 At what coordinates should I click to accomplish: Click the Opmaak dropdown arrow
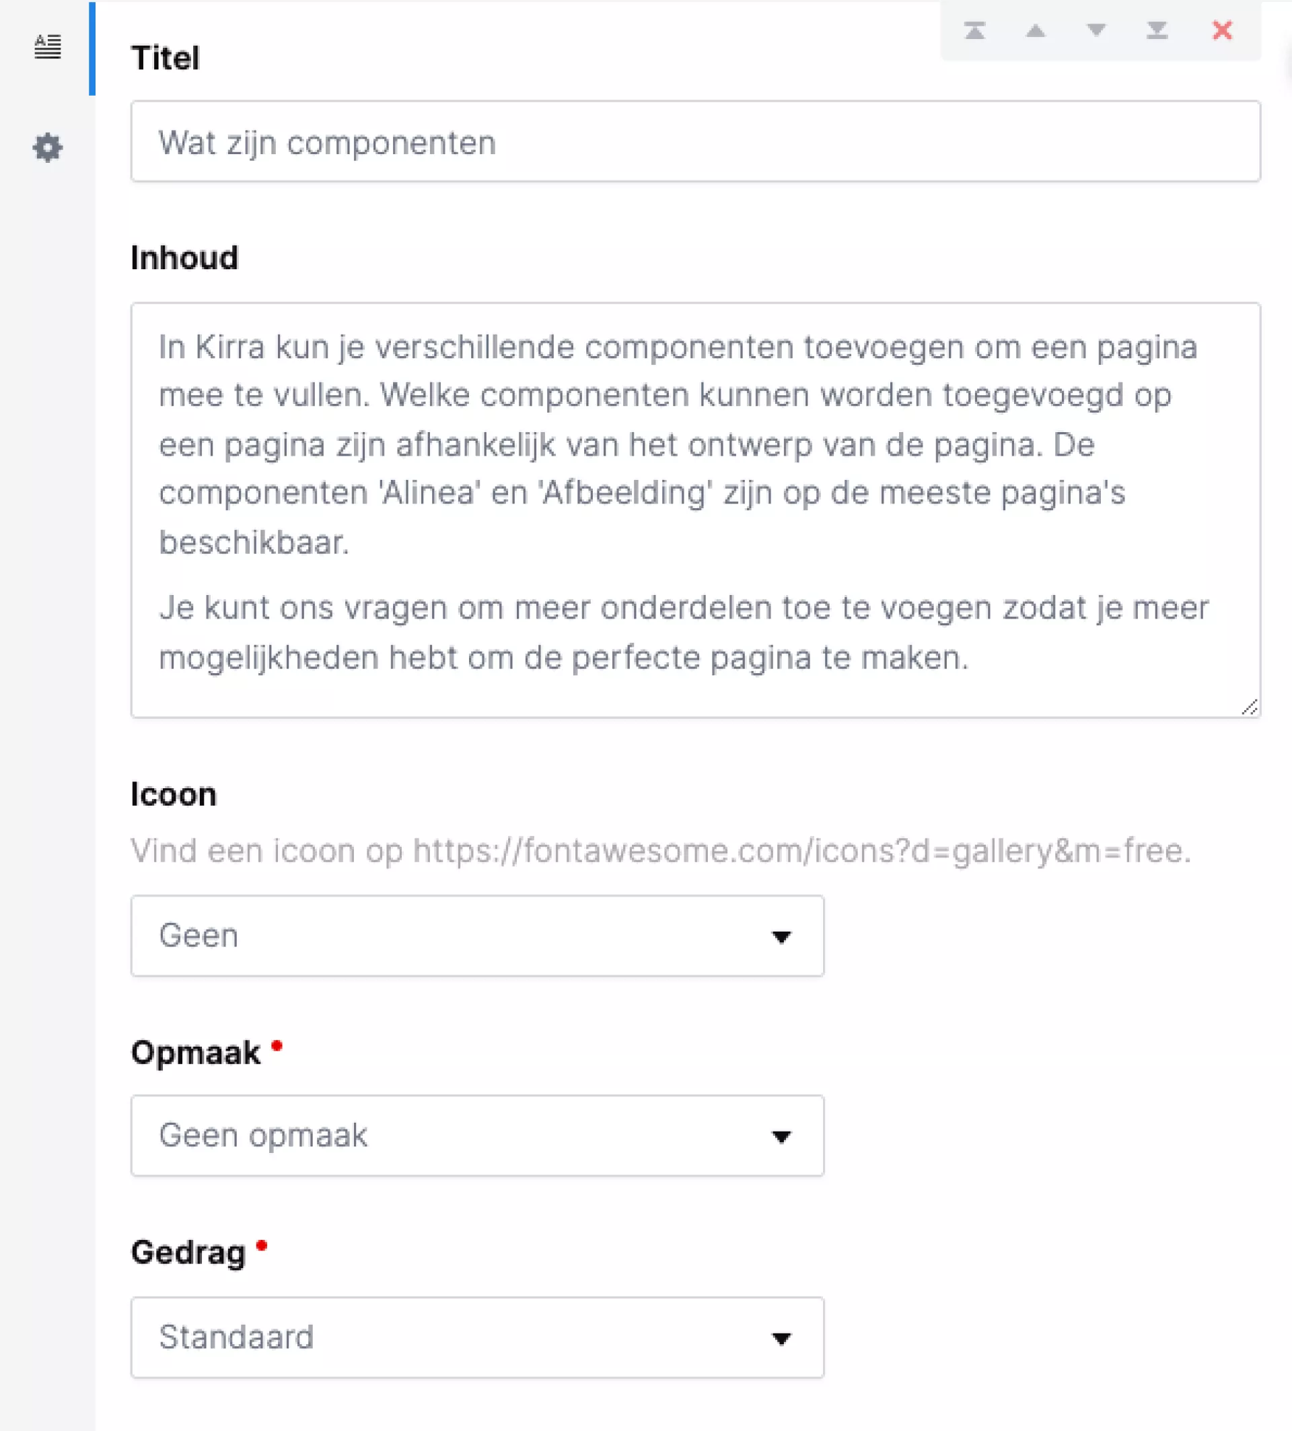click(781, 1137)
